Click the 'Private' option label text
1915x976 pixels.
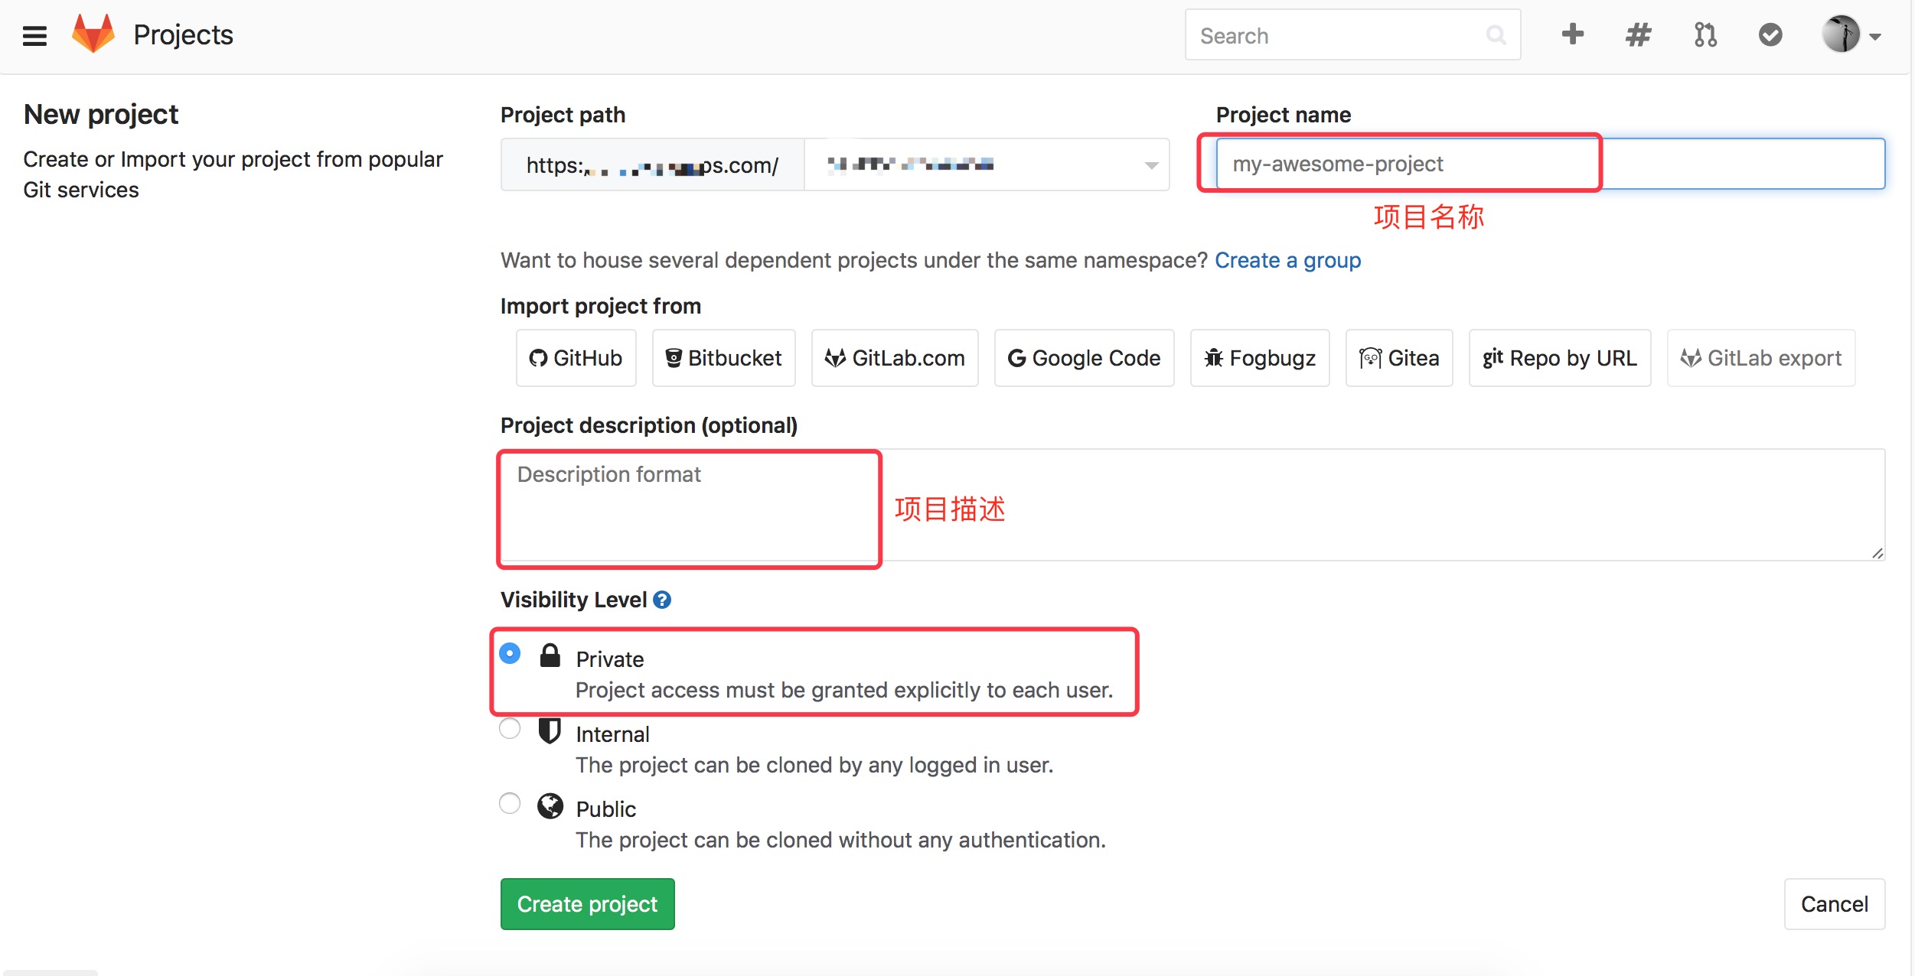coord(609,659)
